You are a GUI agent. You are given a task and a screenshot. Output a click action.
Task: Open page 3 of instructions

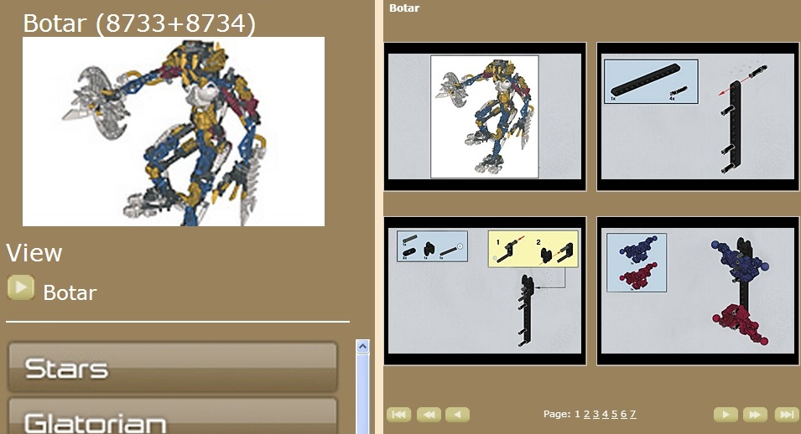(596, 414)
